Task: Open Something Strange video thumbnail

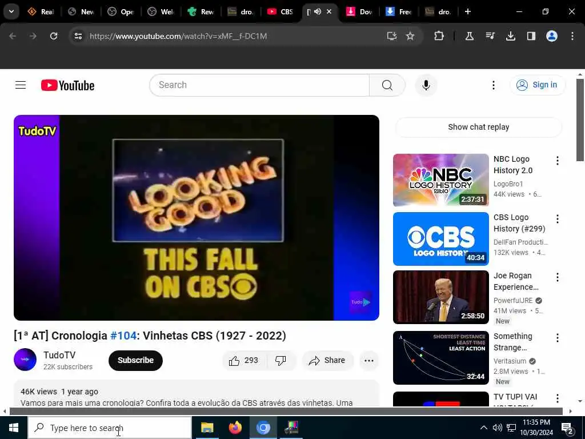Action: tap(440, 358)
